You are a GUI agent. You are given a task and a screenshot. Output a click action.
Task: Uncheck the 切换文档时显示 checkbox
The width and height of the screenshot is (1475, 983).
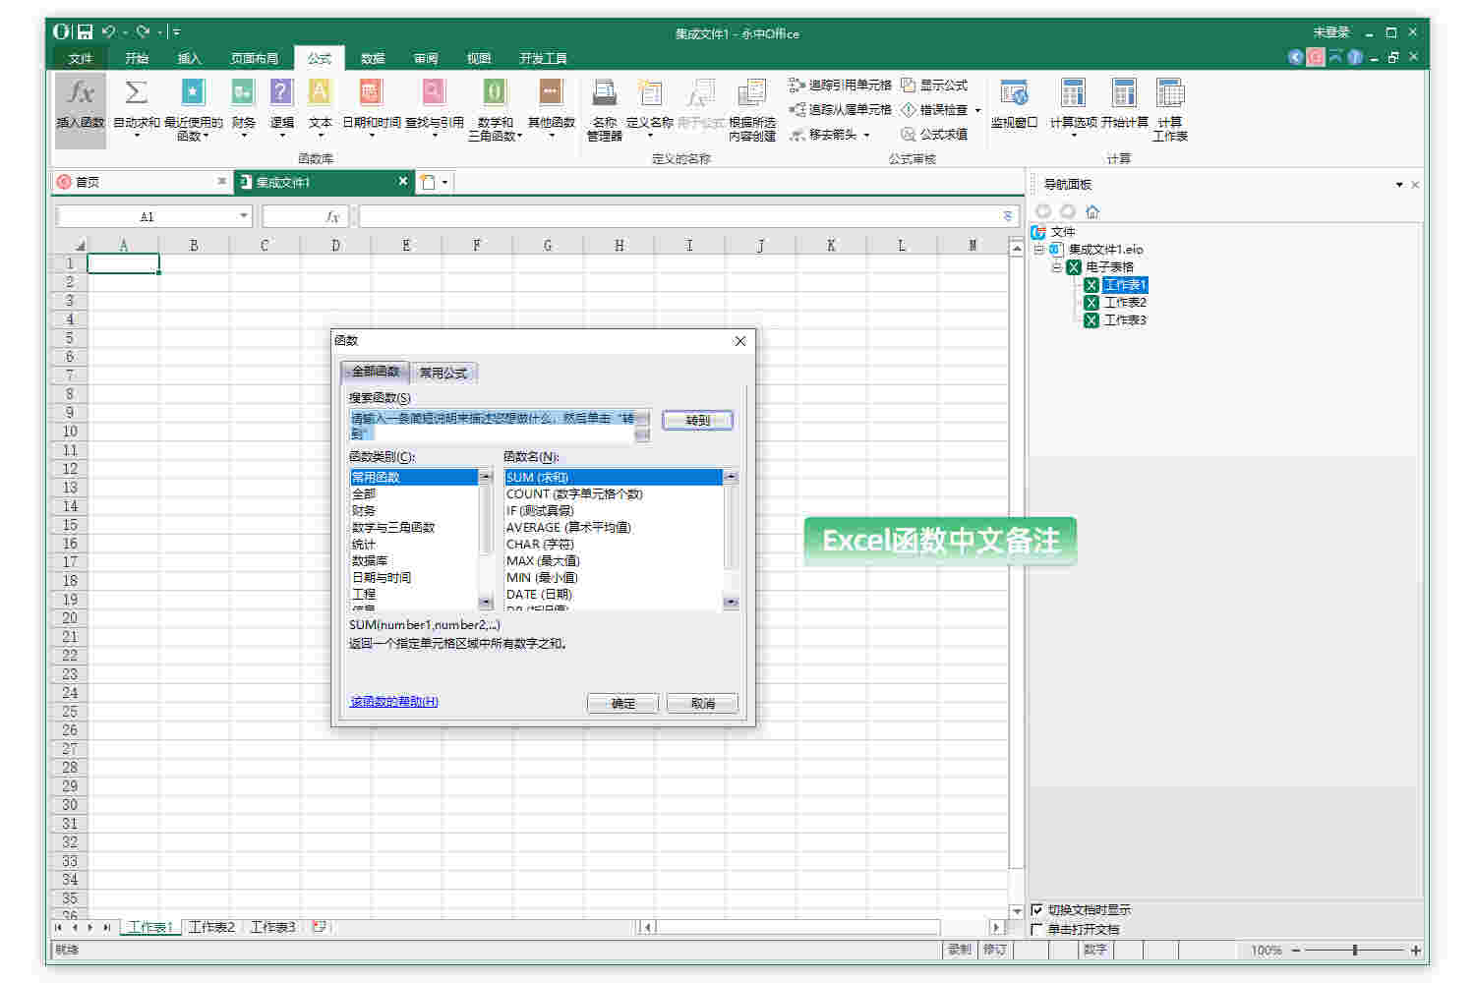click(1037, 909)
